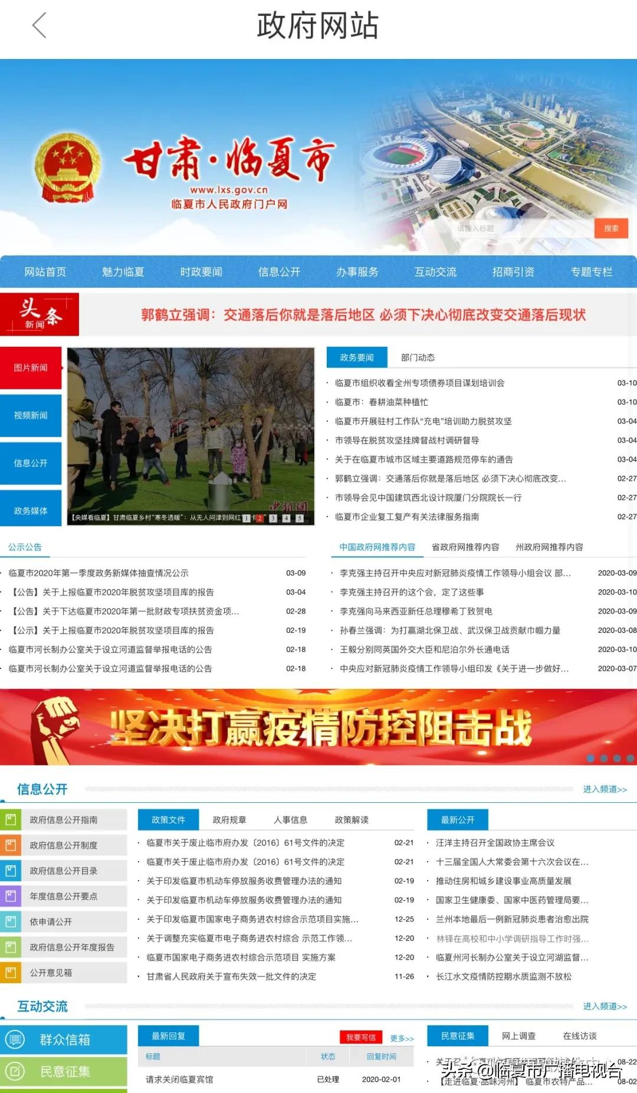Select slideshow page 5 indicator
This screenshot has height=1093, width=637.
(300, 518)
